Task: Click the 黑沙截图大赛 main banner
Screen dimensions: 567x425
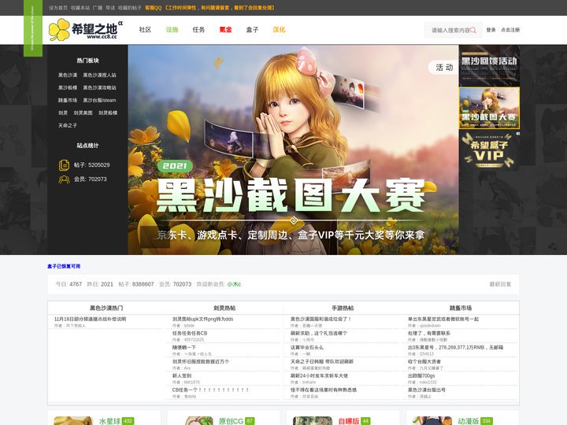Action: click(x=293, y=150)
